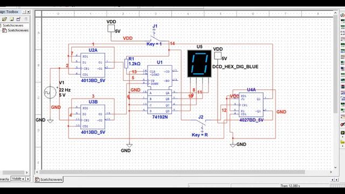Click the canvas vertical scrollbar thumb
345x194 pixels.
point(335,64)
